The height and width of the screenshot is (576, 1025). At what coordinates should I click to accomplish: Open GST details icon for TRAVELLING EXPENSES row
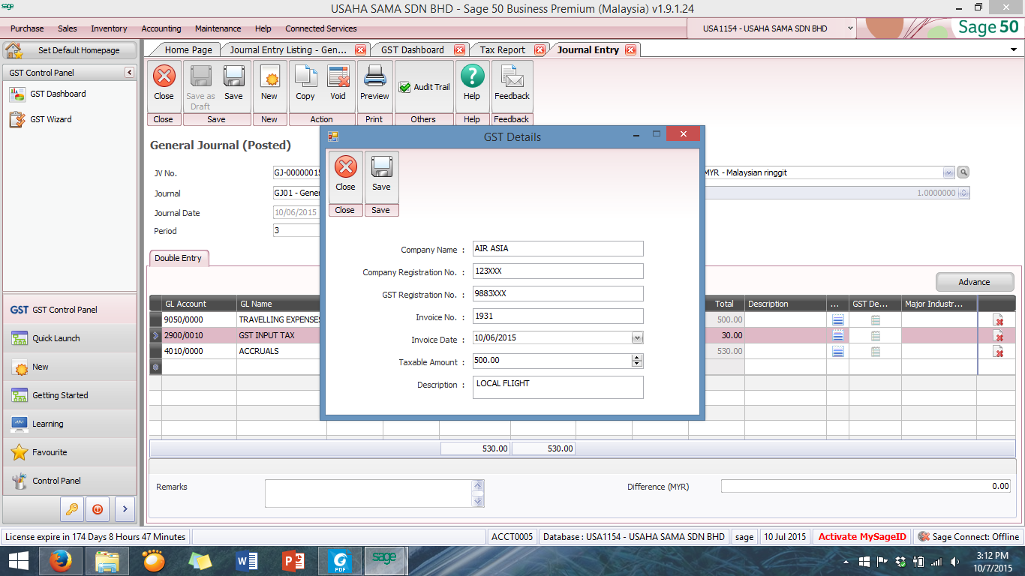(875, 320)
